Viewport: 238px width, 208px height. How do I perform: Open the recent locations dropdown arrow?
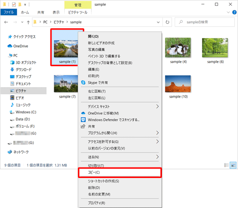tap(22, 22)
